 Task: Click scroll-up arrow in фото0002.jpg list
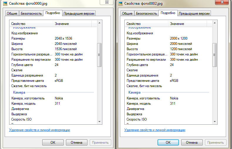point(215,23)
